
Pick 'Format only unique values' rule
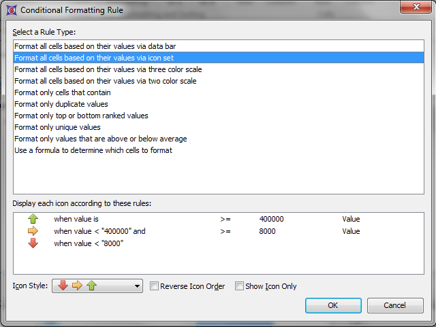[57, 127]
